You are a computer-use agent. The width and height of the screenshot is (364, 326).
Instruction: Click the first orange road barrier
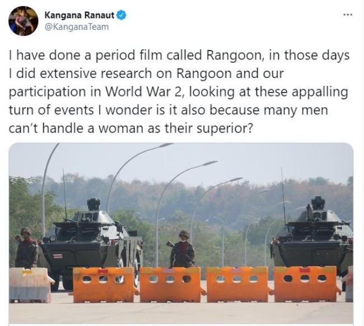tap(105, 284)
